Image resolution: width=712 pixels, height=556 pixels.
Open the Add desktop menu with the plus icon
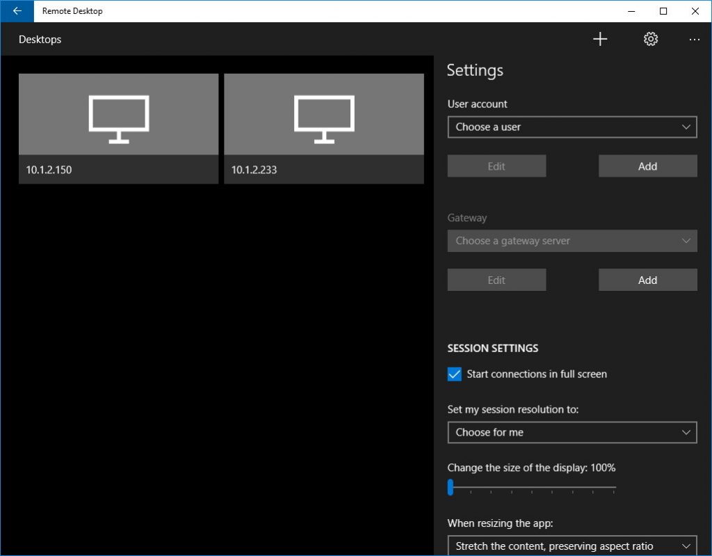click(x=599, y=39)
